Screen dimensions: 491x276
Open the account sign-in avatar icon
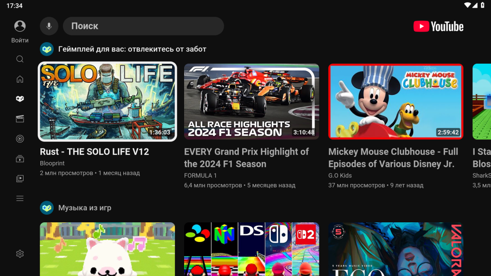click(20, 26)
